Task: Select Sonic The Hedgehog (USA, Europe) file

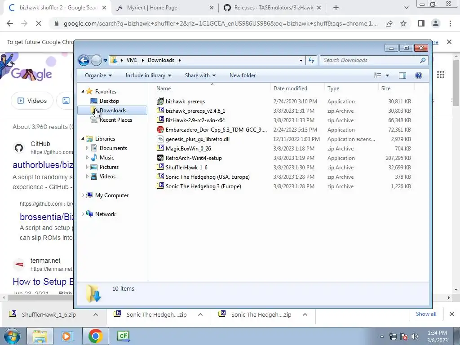Action: point(208,177)
